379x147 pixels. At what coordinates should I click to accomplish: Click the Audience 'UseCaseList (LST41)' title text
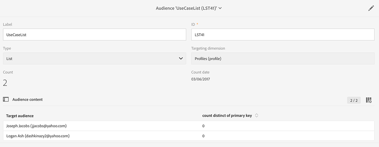click(x=186, y=8)
